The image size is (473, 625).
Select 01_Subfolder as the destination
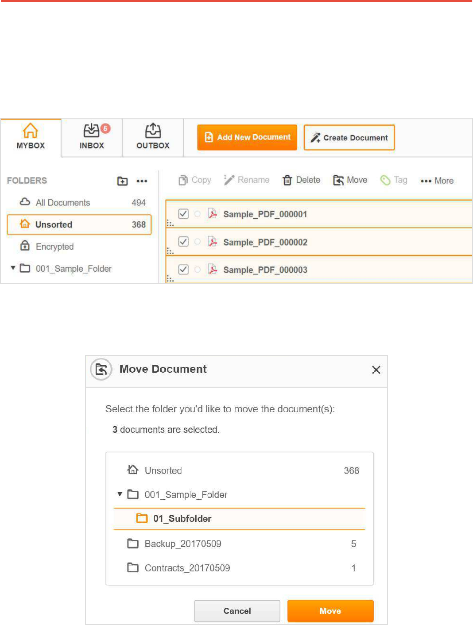(x=182, y=519)
